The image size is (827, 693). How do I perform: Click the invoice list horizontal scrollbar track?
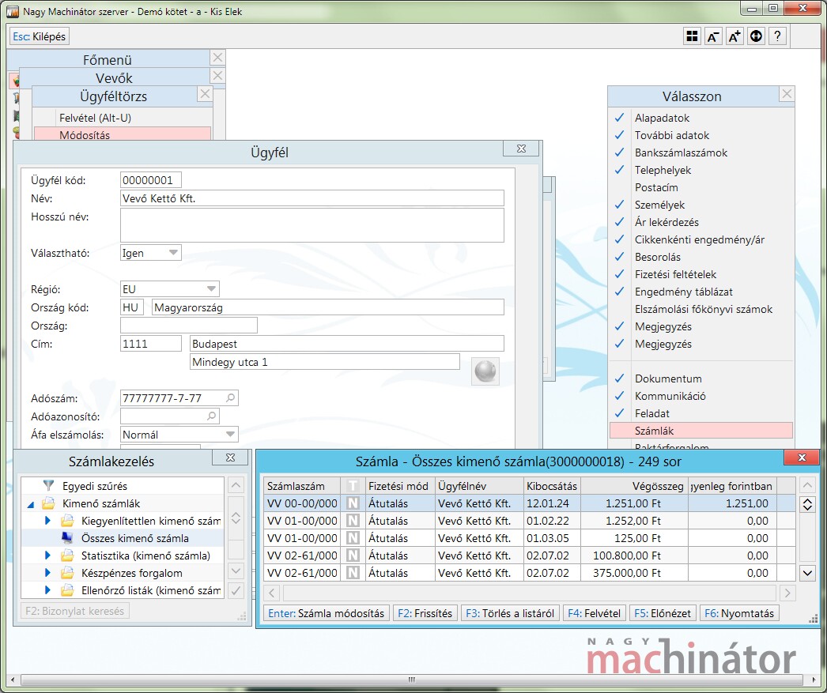(x=530, y=593)
